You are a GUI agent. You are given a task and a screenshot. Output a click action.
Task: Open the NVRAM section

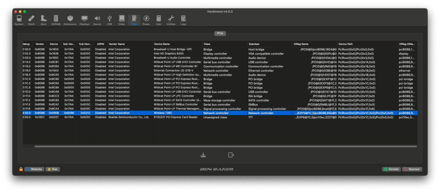click(x=56, y=20)
